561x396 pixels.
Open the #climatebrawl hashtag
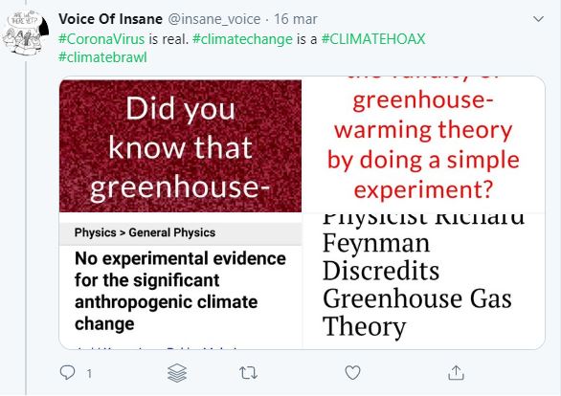[102, 57]
